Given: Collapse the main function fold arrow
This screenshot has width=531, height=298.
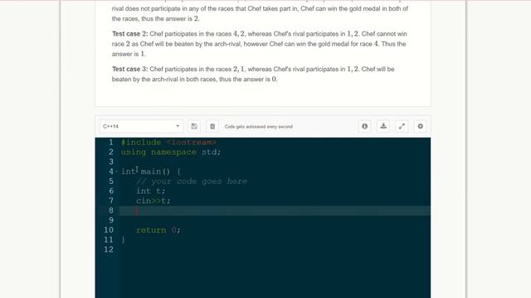Looking at the screenshot, I should click(116, 171).
